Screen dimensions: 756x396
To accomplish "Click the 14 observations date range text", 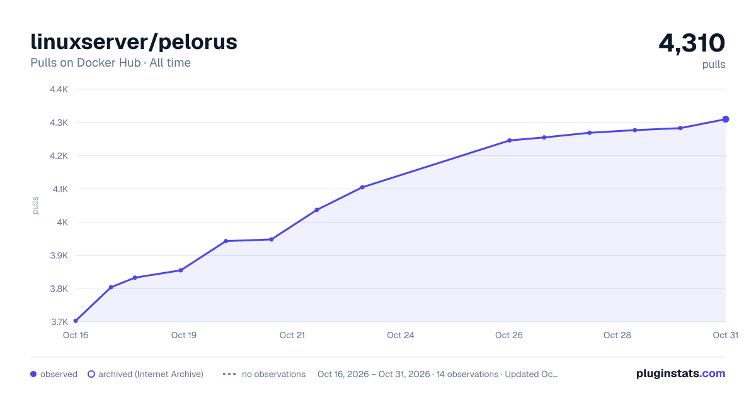I will coord(438,374).
